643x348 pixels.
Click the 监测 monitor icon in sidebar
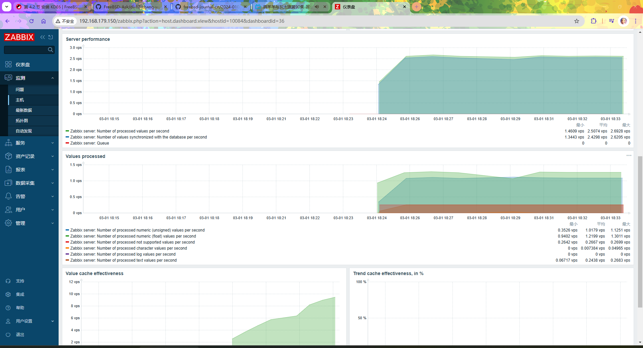pyautogui.click(x=8, y=78)
